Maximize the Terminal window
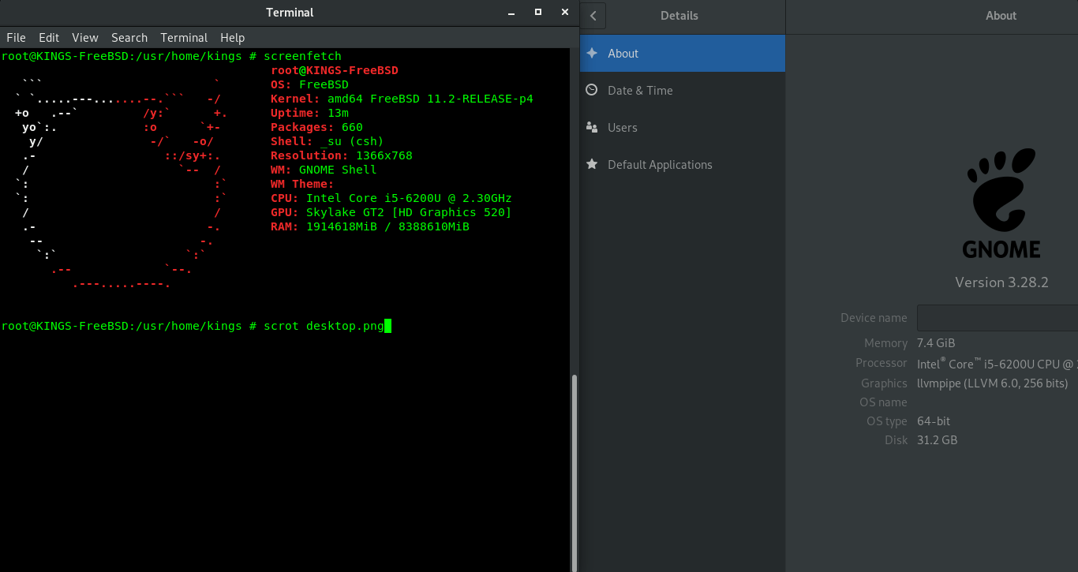The height and width of the screenshot is (572, 1078). click(538, 12)
